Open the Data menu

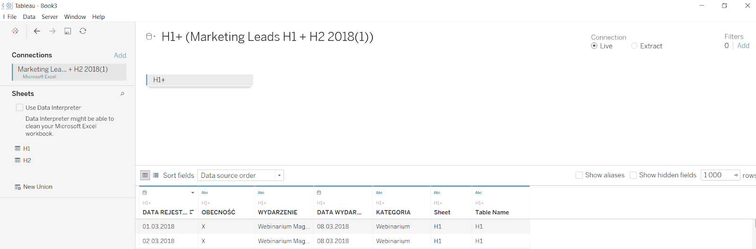coord(29,17)
